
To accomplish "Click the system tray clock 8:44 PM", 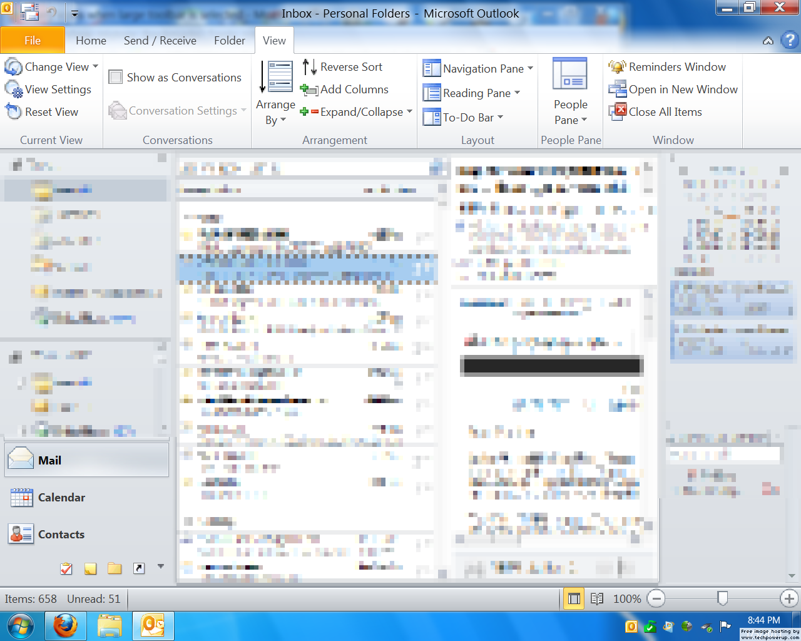I will (x=763, y=620).
